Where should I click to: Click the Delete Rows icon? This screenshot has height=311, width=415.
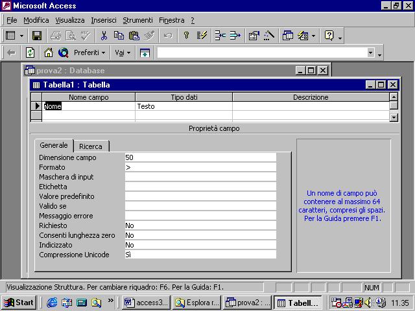[x=235, y=36]
